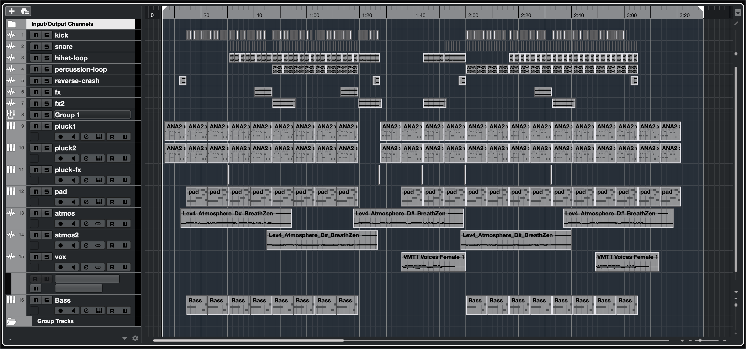Viewport: 746px width, 349px height.
Task: Open vertical zoom presets dropdown arrow
Action: 736,292
